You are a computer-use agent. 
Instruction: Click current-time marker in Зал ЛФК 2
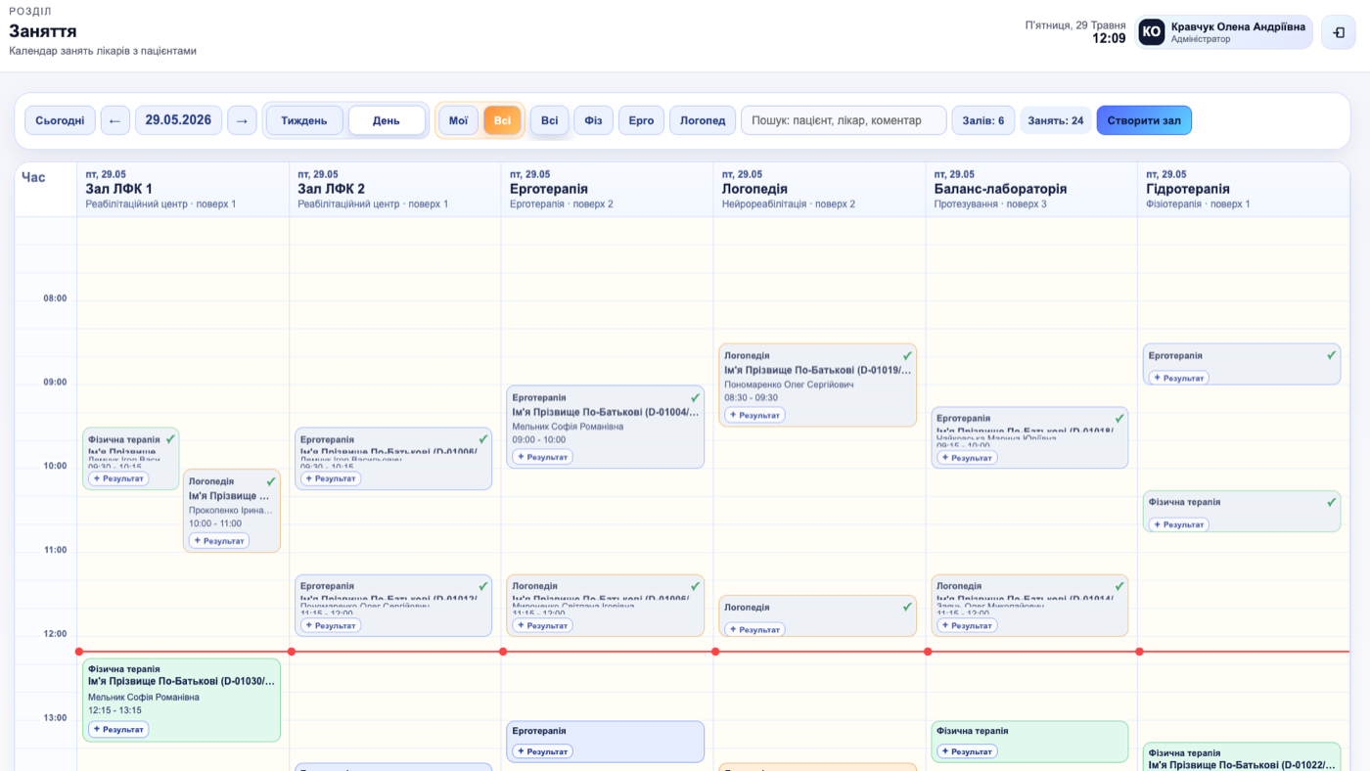point(291,652)
